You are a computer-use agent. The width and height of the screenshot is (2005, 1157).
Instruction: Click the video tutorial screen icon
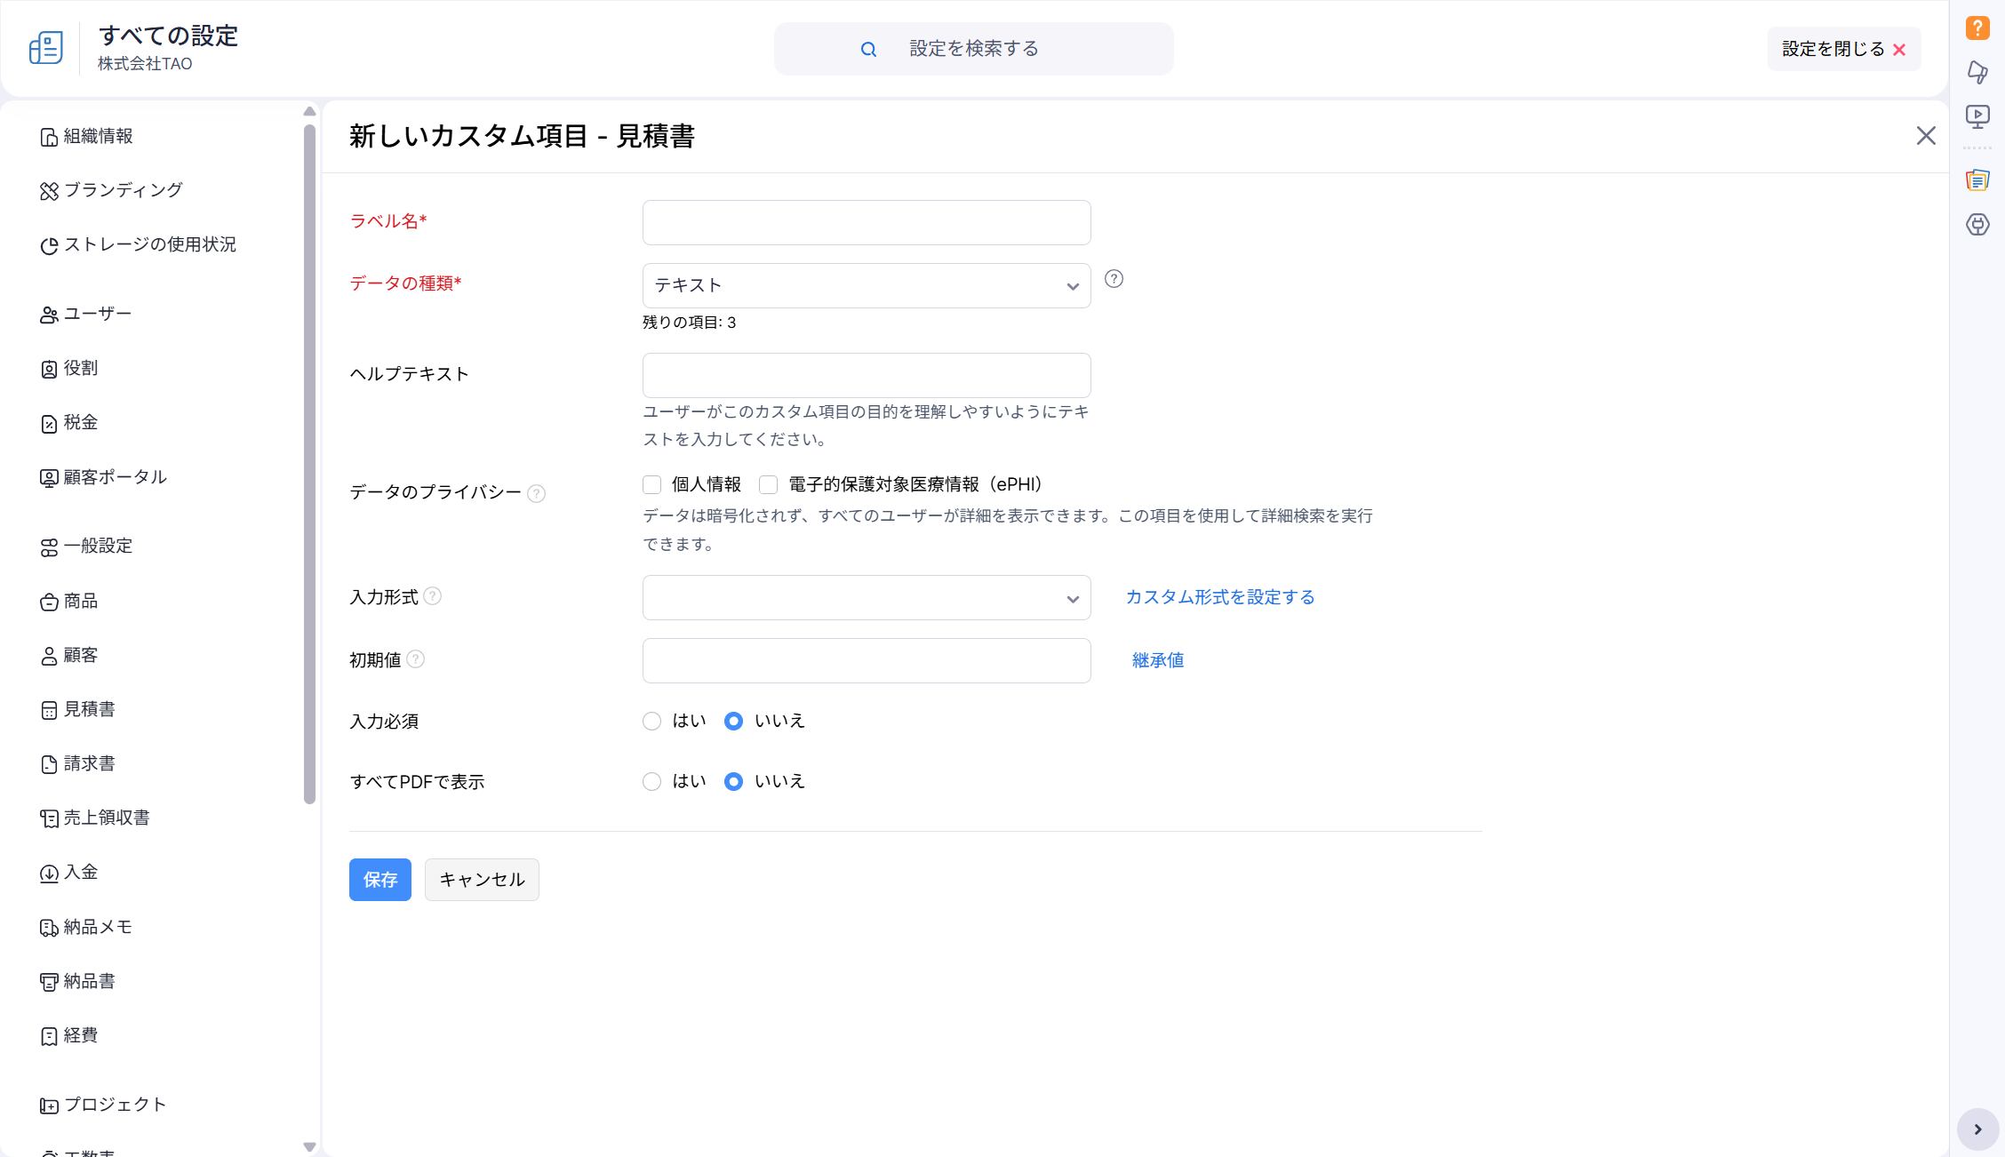1977,116
